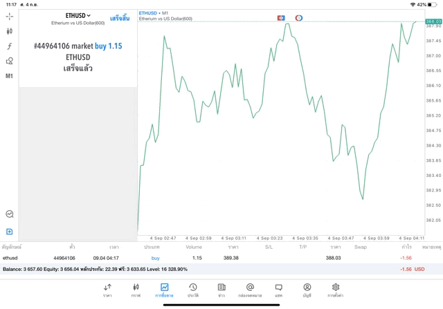Click the 388.03 current price label
The image size is (443, 309).
434,22
